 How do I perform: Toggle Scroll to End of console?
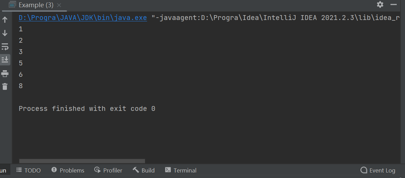point(5,60)
